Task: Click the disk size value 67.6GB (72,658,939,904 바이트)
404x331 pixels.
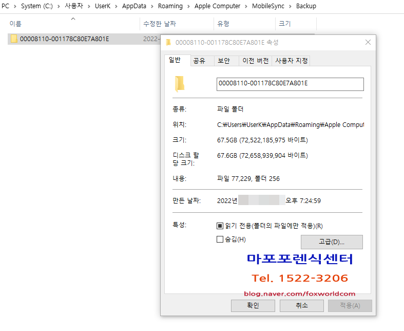Action: tap(262, 156)
